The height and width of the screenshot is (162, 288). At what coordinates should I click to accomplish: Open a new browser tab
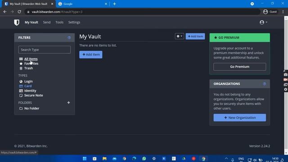114,4
